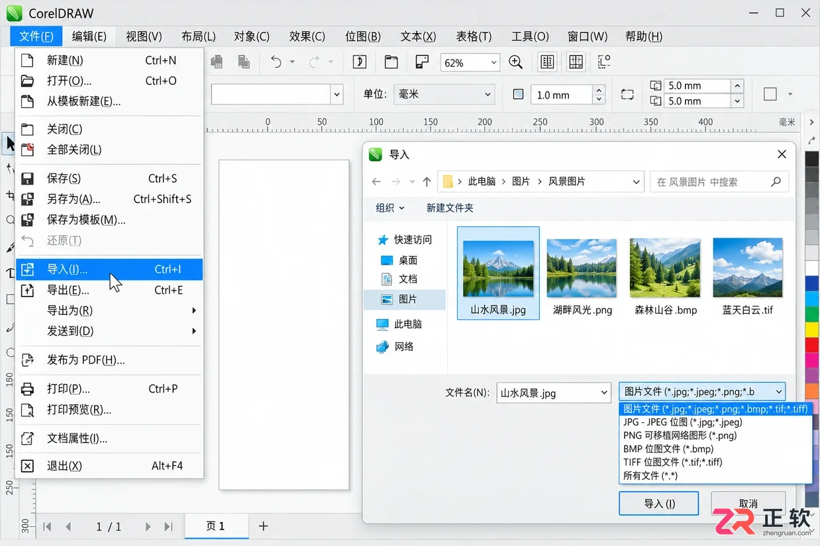Click the rulers/grid display toolbar icon
The image size is (820, 546).
click(547, 62)
